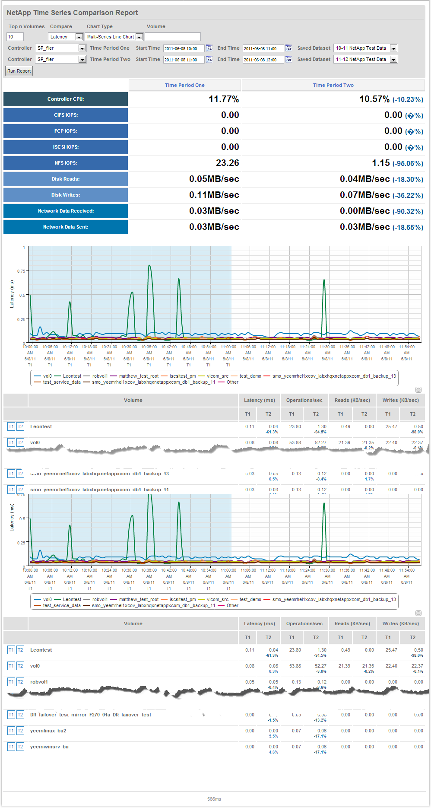The image size is (431, 808).
Task: Click iscsitest_pm legend entry in lower chart
Action: (178, 600)
